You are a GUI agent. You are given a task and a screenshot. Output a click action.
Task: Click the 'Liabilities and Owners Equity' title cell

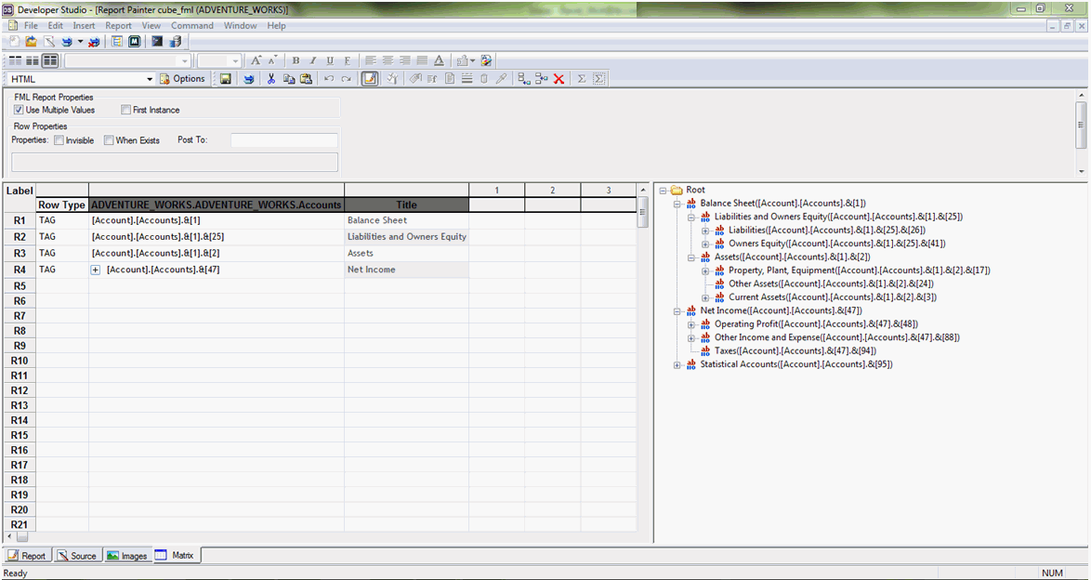406,237
